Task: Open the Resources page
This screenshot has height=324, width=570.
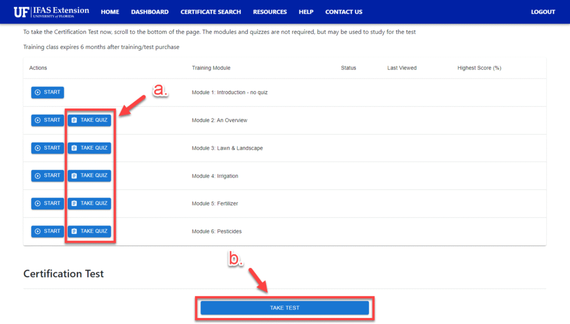Action: [270, 12]
